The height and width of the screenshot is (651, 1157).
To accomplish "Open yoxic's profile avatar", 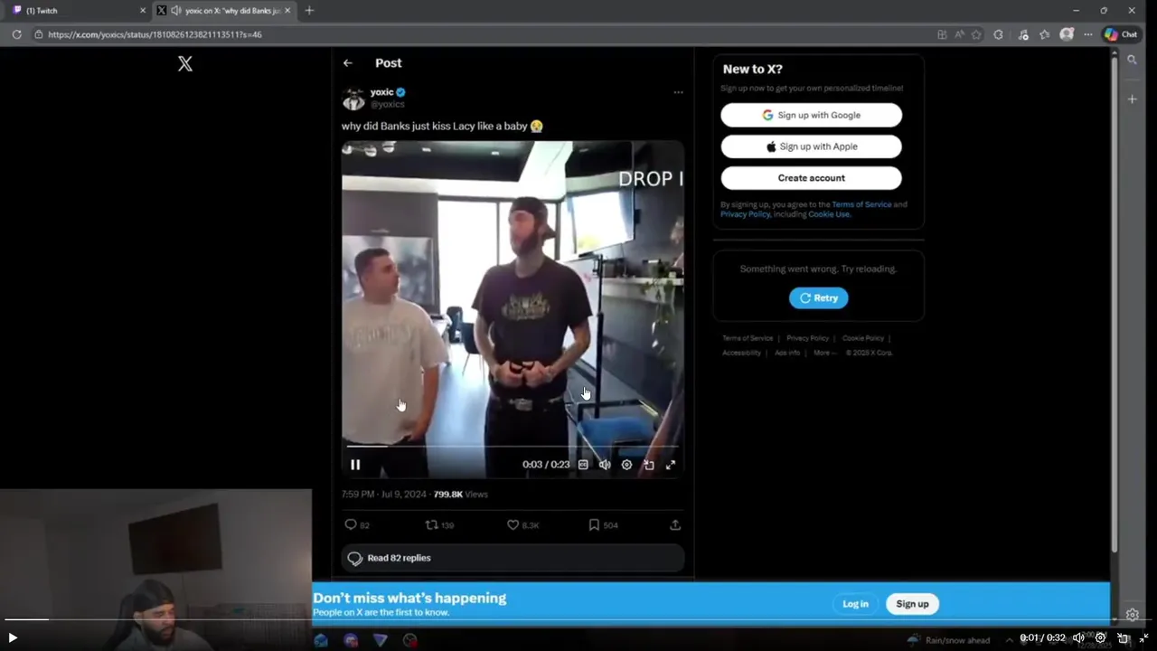I will tap(353, 98).
